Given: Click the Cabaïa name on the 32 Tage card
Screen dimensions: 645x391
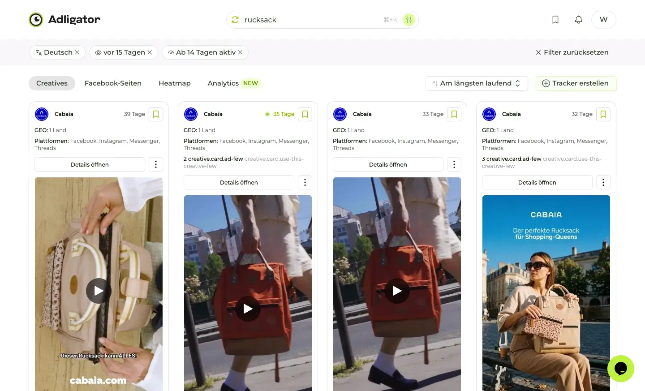Looking at the screenshot, I should (512, 114).
